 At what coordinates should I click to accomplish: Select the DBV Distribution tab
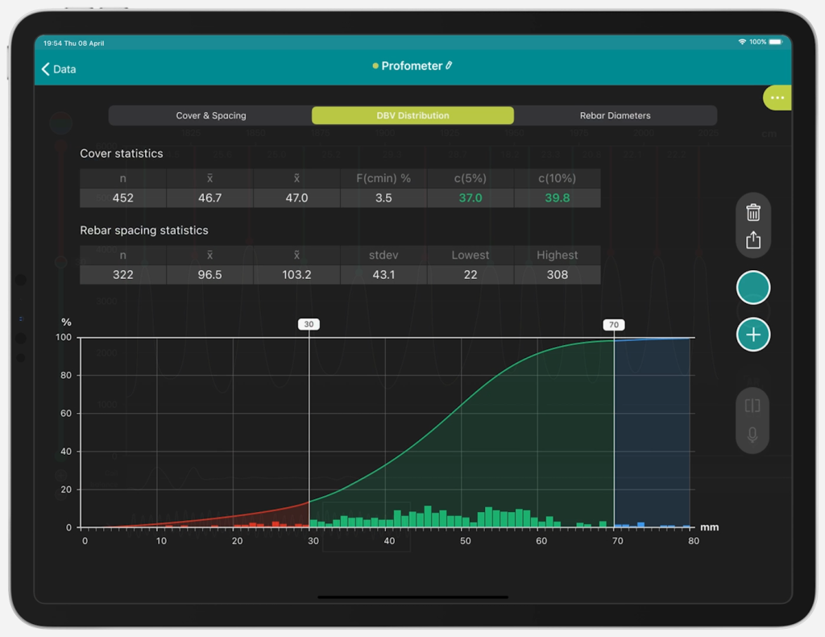(x=413, y=115)
